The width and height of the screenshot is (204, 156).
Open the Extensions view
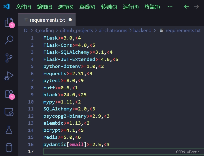pyautogui.click(x=9, y=94)
